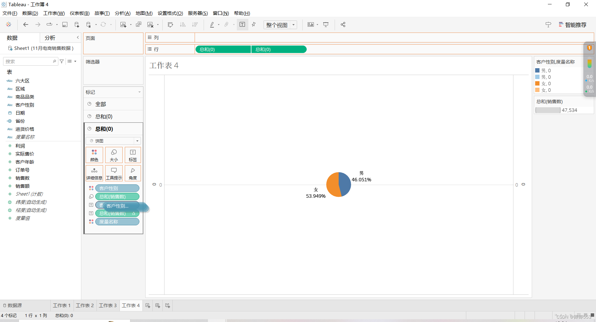The height and width of the screenshot is (322, 596).
Task: Click the new worksheet tab icon
Action: click(x=148, y=306)
